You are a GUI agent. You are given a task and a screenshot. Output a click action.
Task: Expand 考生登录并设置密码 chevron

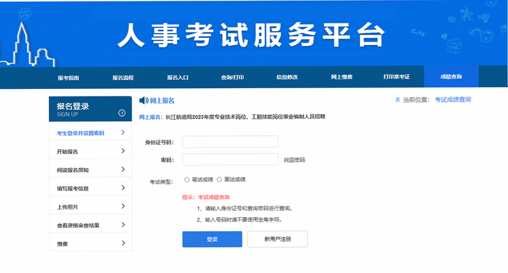[x=123, y=132]
